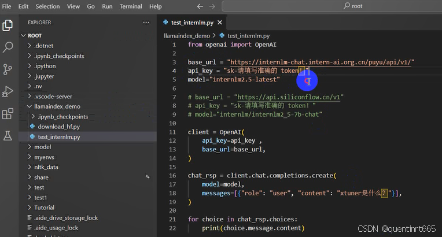
Task: Open the Edit menu
Action: point(23,6)
